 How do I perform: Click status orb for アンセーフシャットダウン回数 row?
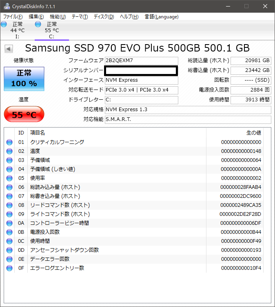point(9,250)
